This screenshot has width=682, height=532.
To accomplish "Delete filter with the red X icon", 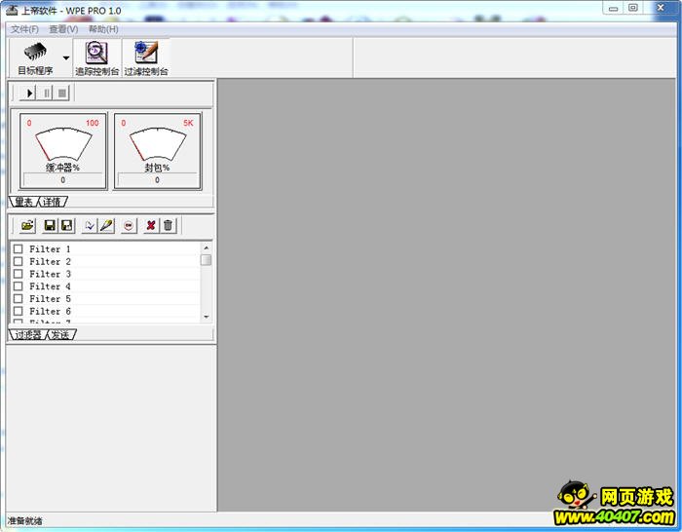I will pyautogui.click(x=151, y=225).
